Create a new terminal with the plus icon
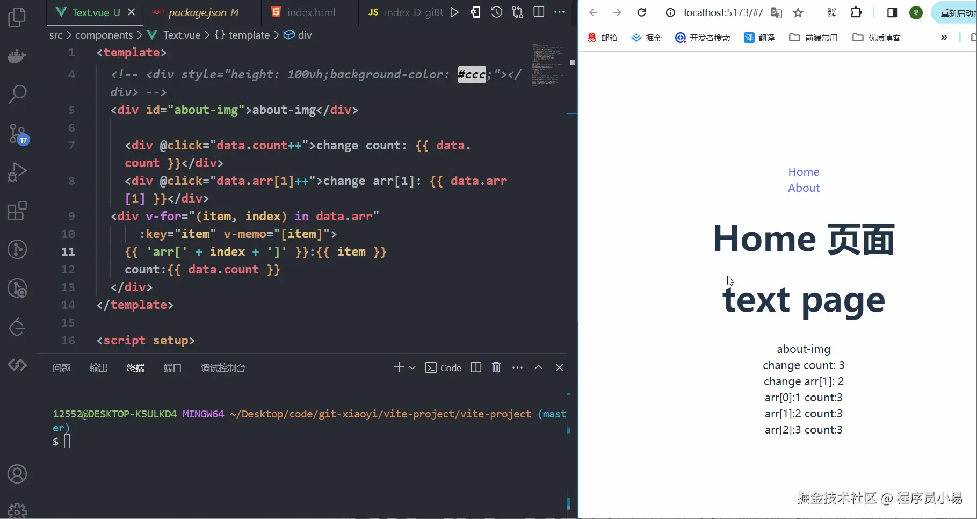Viewport: 977px width, 519px height. coord(399,367)
